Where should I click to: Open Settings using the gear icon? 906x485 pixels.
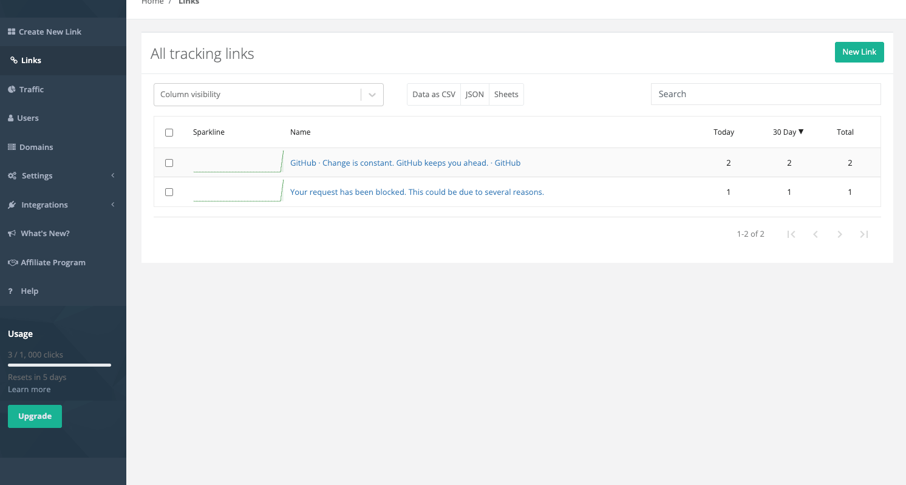[x=12, y=175]
